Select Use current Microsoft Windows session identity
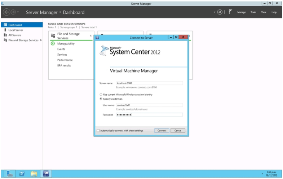This screenshot has width=283, height=179. [101, 95]
